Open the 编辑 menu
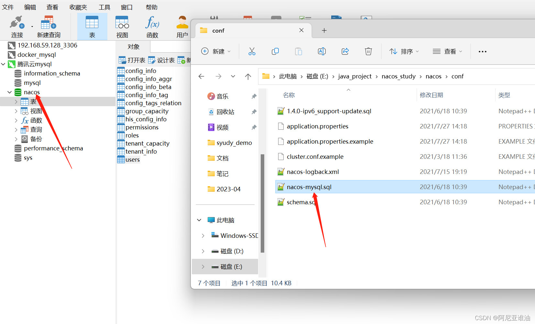Viewport: 535px width, 324px height. (30, 7)
